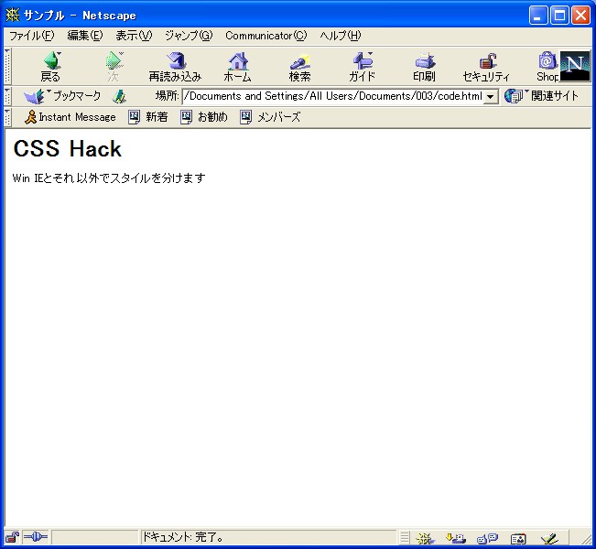The width and height of the screenshot is (596, 549).
Task: Open the security lock icon in status bar
Action: click(13, 537)
